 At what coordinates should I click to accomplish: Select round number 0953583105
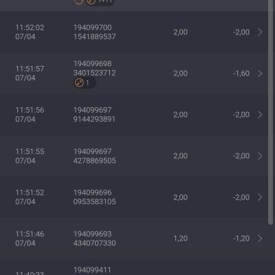tap(94, 201)
